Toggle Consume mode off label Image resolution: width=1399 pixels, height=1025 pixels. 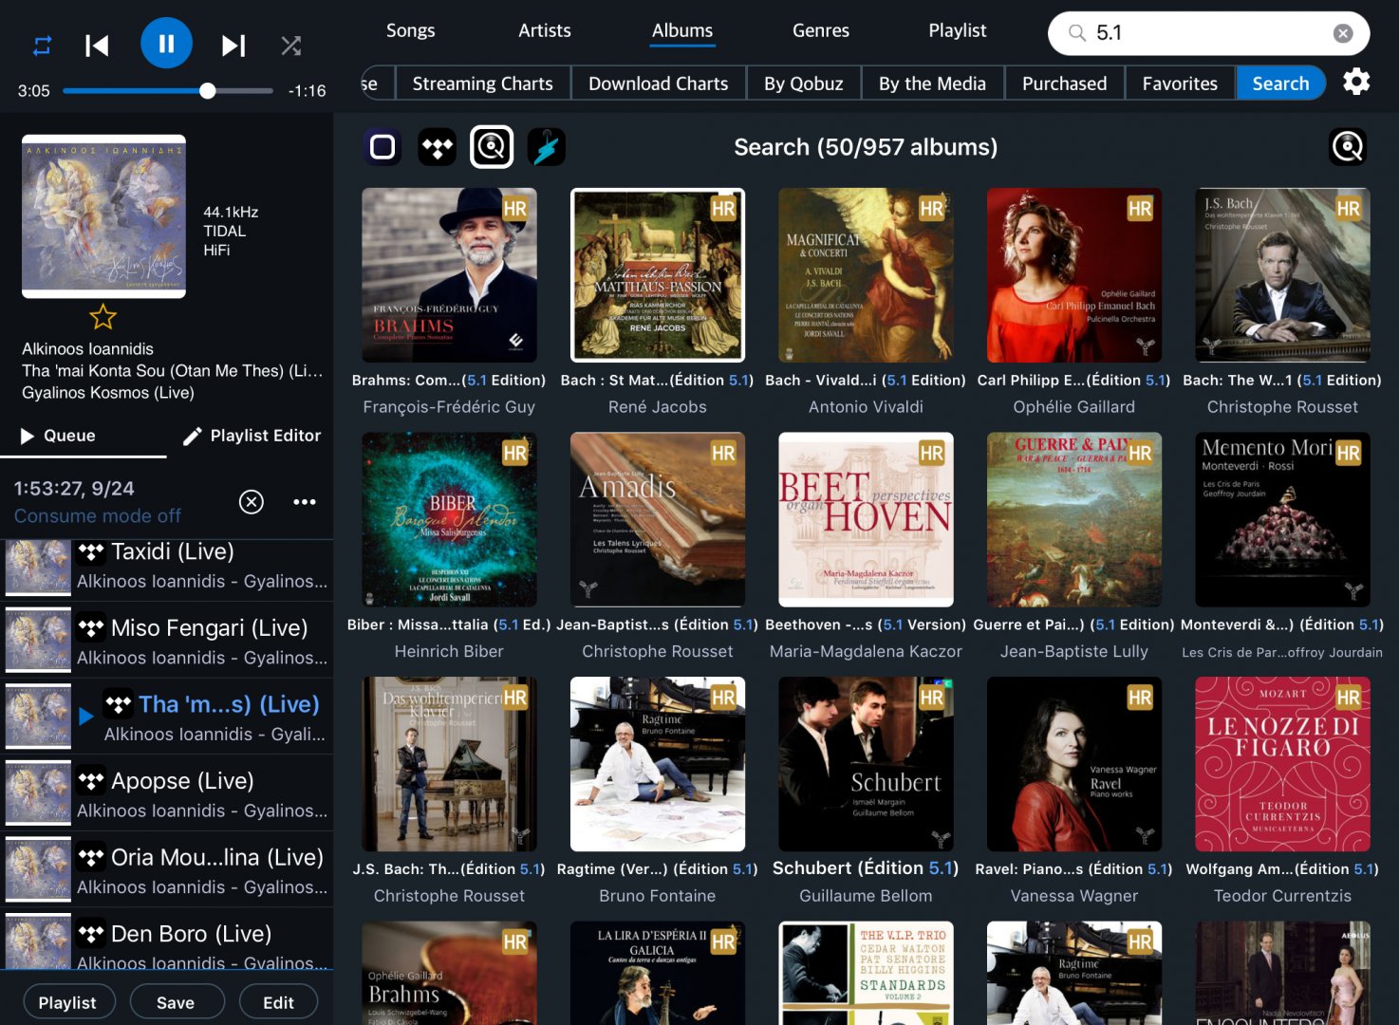pos(98,516)
